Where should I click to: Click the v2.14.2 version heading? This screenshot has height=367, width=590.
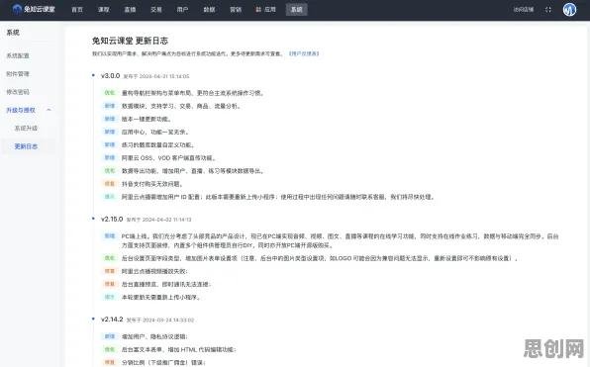112,320
